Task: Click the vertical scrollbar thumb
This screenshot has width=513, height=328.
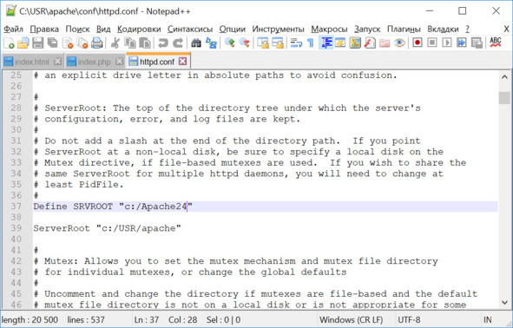Action: (504, 98)
